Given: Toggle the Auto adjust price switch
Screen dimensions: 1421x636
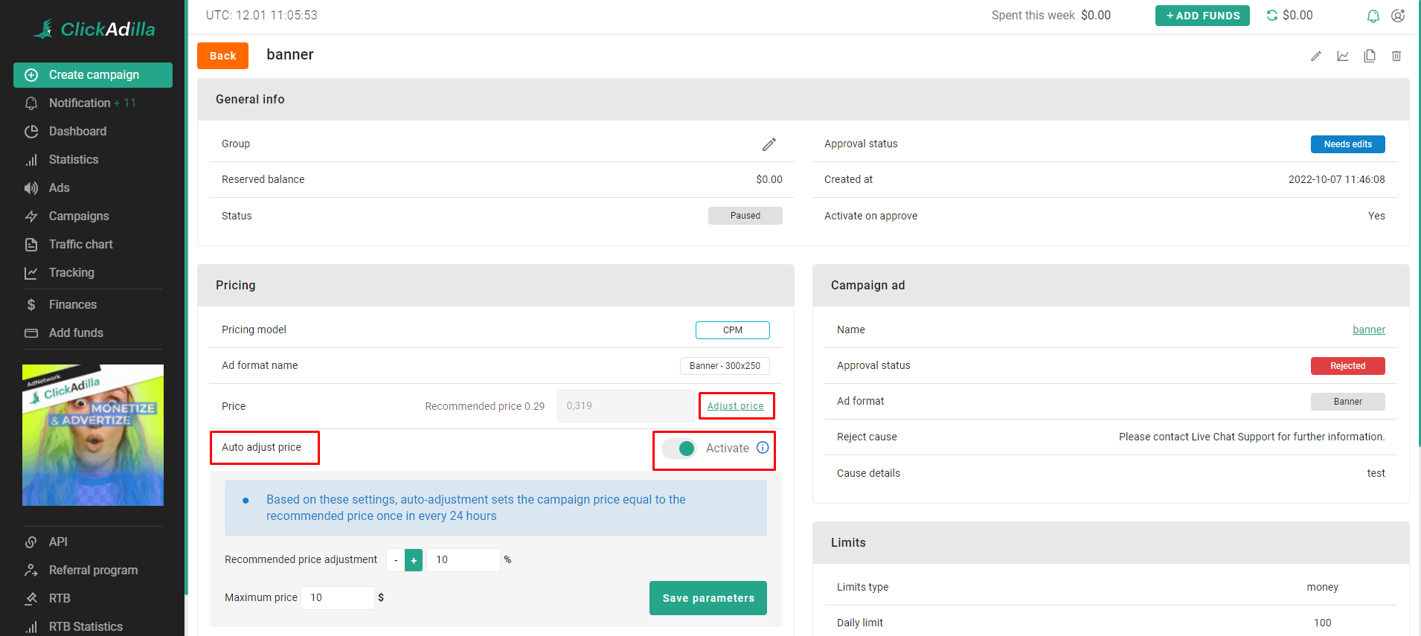Looking at the screenshot, I should pyautogui.click(x=679, y=448).
